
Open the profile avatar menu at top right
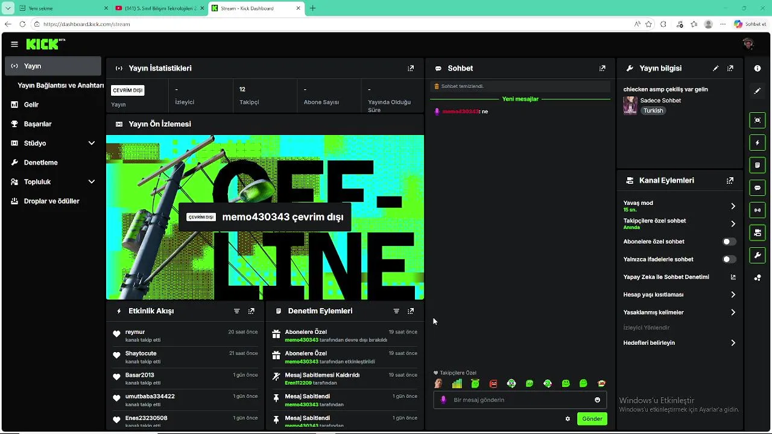[748, 44]
